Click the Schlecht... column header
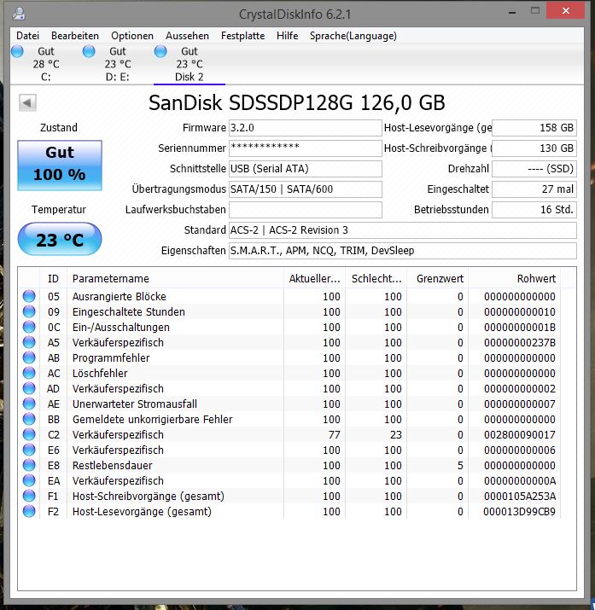 click(x=376, y=278)
